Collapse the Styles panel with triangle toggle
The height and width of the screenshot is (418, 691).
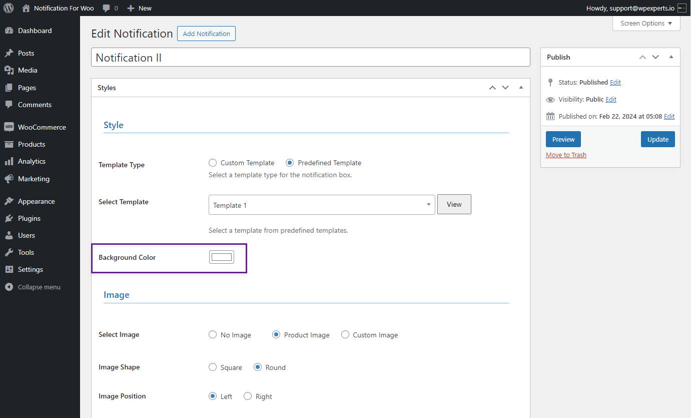(x=521, y=88)
